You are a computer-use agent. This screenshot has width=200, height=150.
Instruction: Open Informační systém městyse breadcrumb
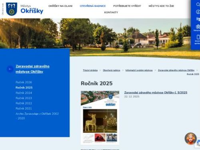click(139, 70)
